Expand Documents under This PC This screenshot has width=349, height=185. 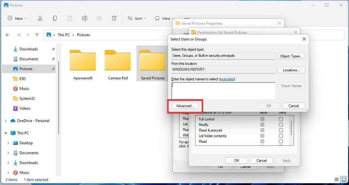(x=8, y=153)
